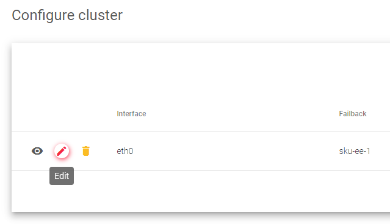The width and height of the screenshot is (390, 224).
Task: Select the sku-ee-1 failback value
Action: tap(355, 151)
